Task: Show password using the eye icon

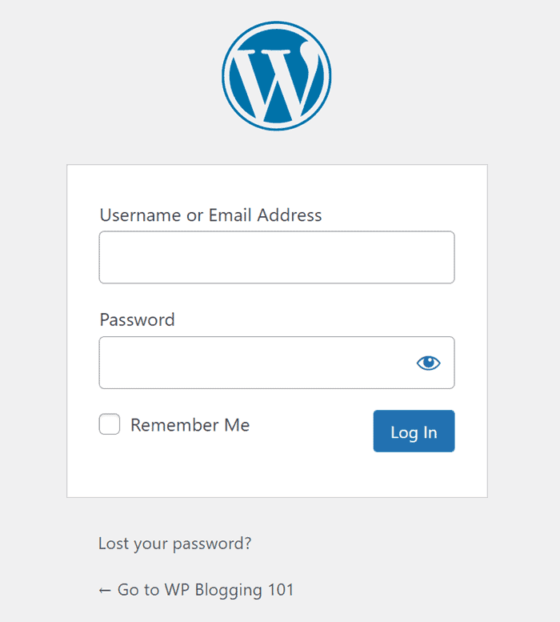Action: 429,363
